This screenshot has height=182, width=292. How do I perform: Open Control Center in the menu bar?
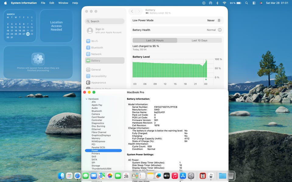(x=254, y=3)
